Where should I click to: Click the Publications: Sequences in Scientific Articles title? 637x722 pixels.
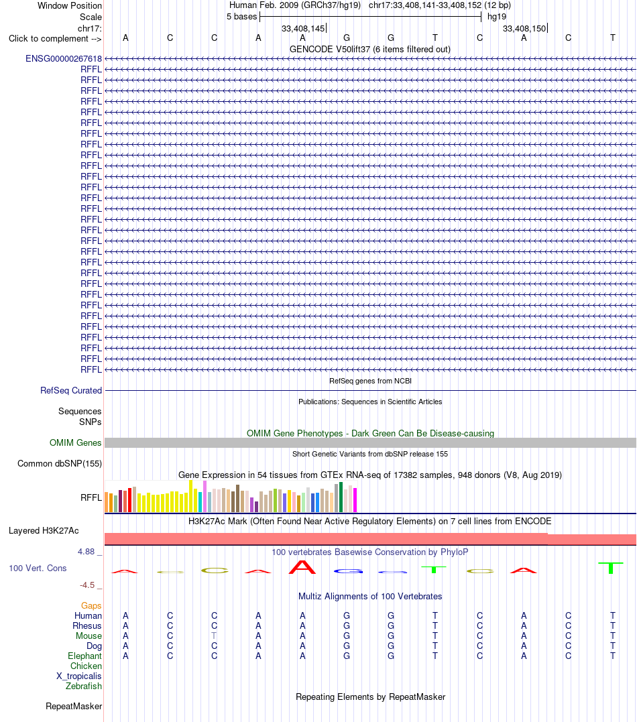[370, 402]
